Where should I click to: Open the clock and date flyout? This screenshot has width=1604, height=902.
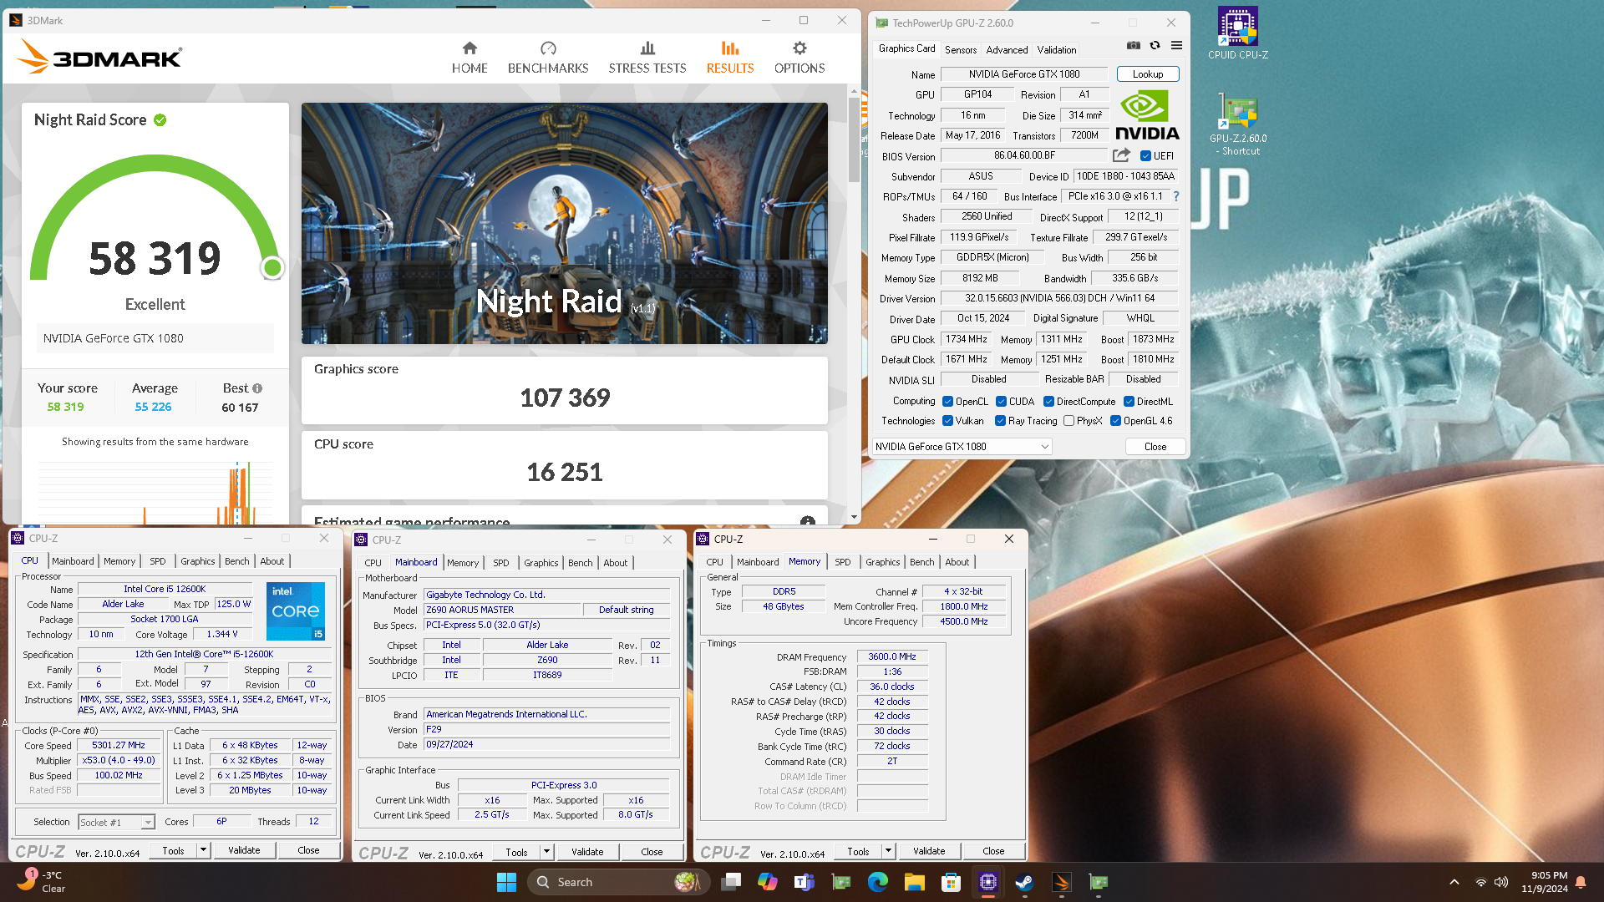[x=1544, y=882]
